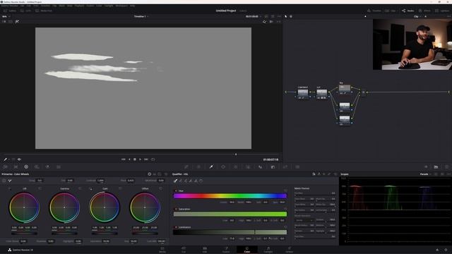Reset the Offset color wheel
Viewport: 452px width, 254px height.
click(160, 188)
